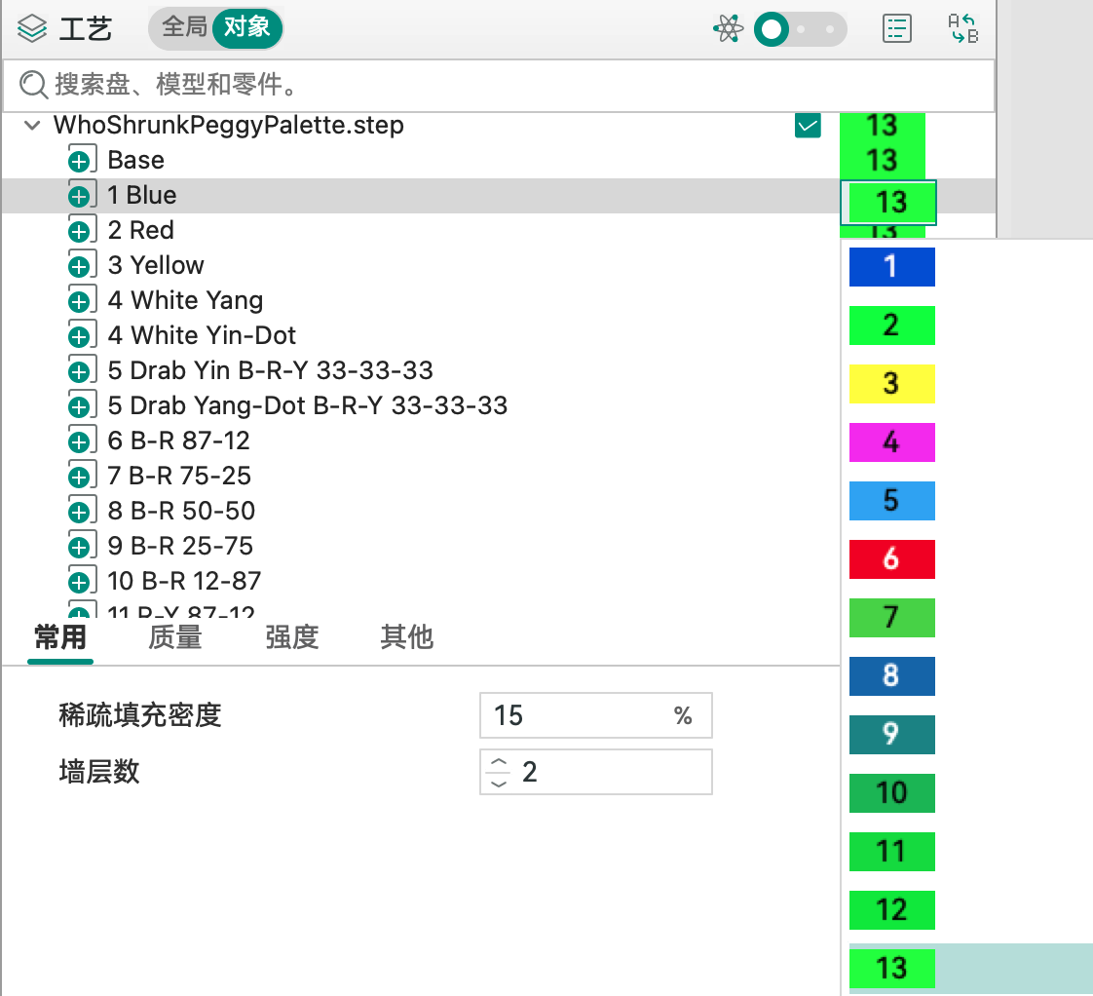Click the add icon next to 3 Yellow
This screenshot has height=996, width=1093.
click(x=81, y=265)
